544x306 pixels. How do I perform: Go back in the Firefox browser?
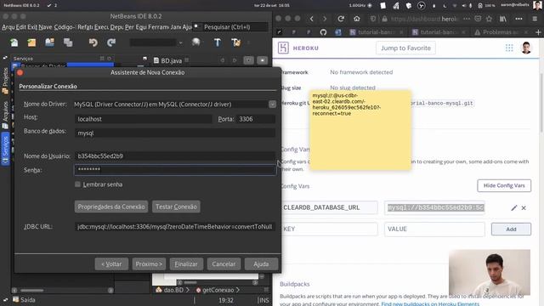(x=312, y=19)
